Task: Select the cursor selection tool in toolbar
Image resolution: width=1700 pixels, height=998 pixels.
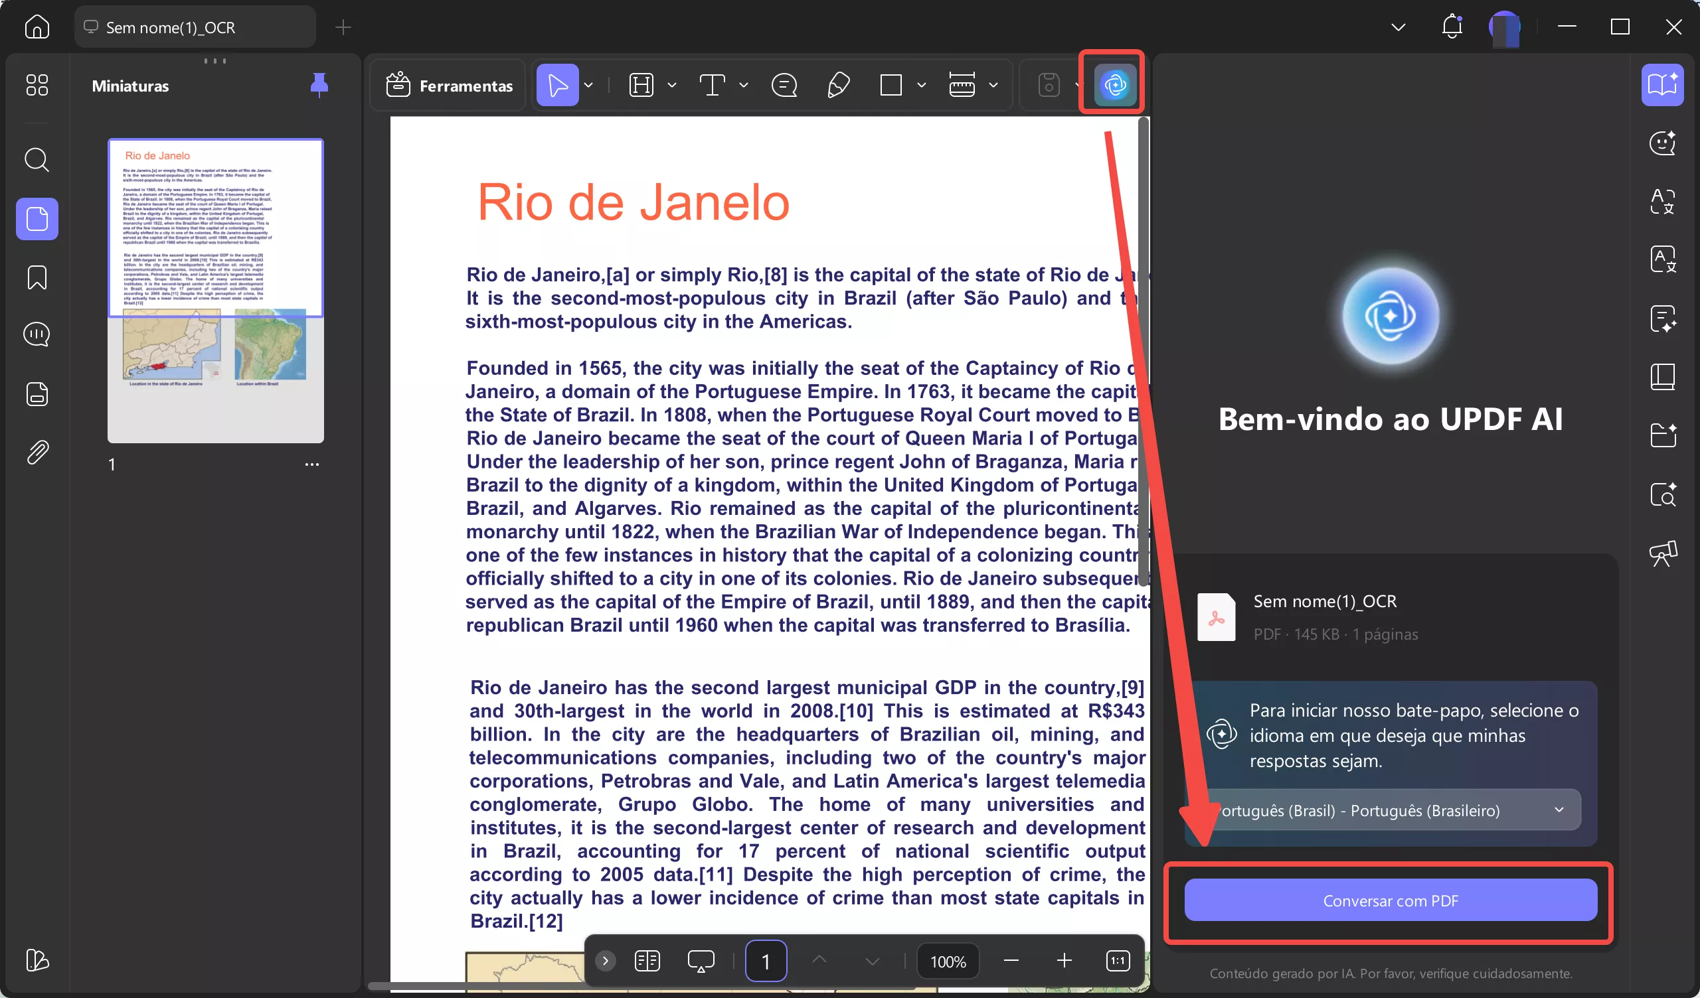Action: click(x=558, y=84)
